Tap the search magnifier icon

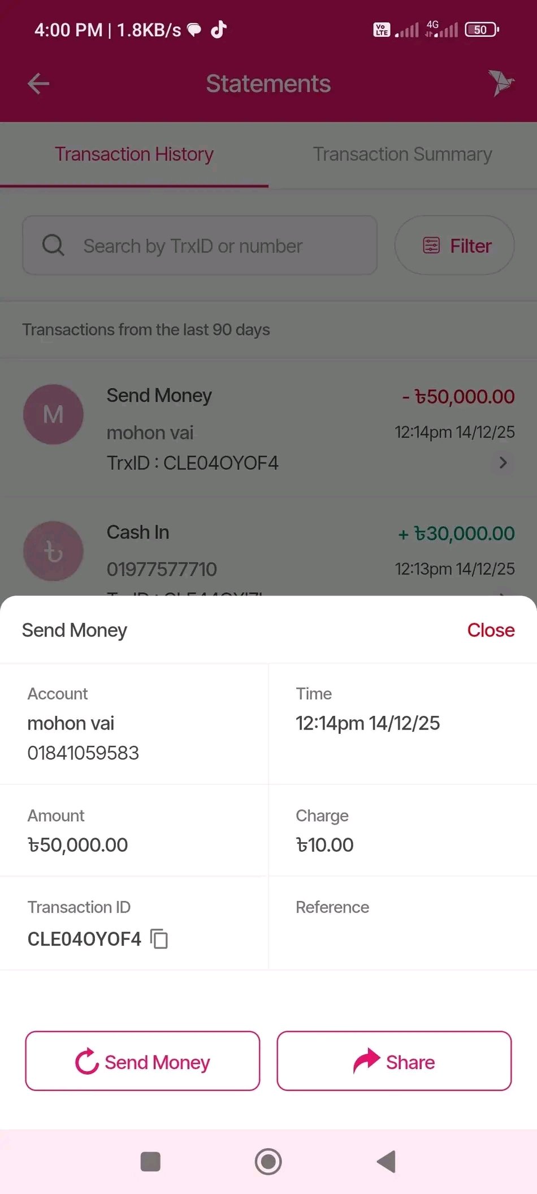(x=53, y=246)
